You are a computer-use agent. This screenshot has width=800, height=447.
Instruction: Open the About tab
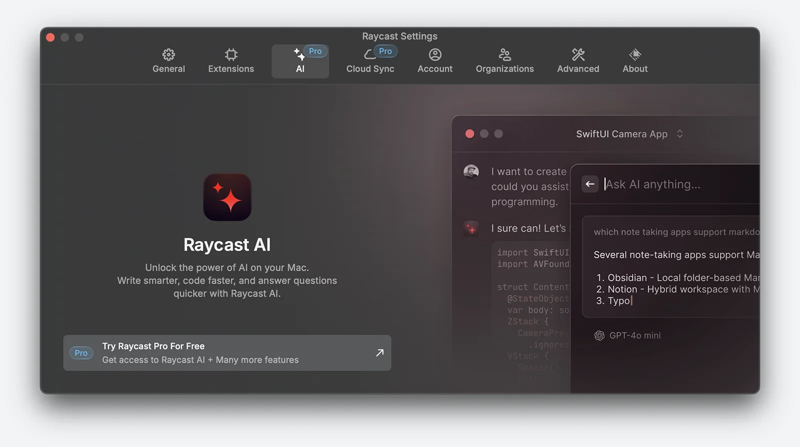tap(635, 61)
